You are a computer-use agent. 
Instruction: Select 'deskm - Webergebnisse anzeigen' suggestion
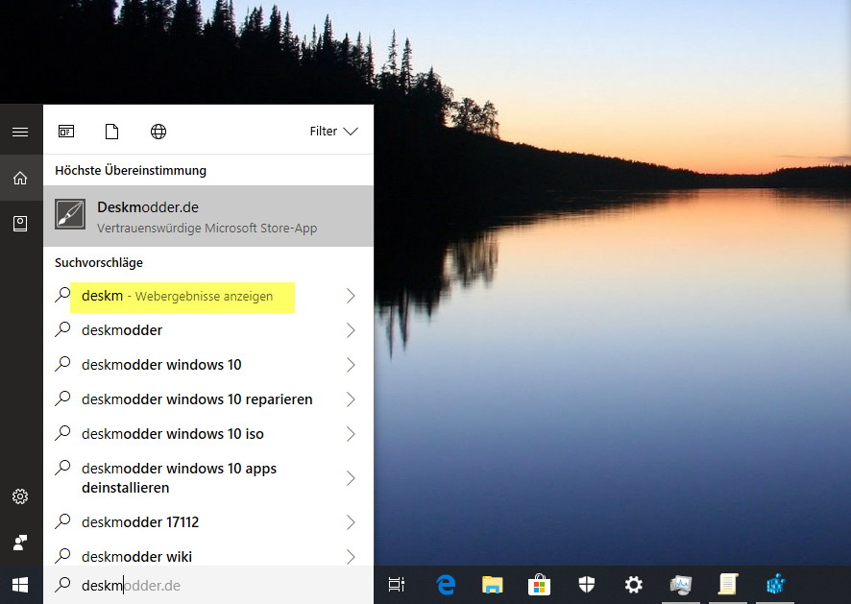coord(208,296)
